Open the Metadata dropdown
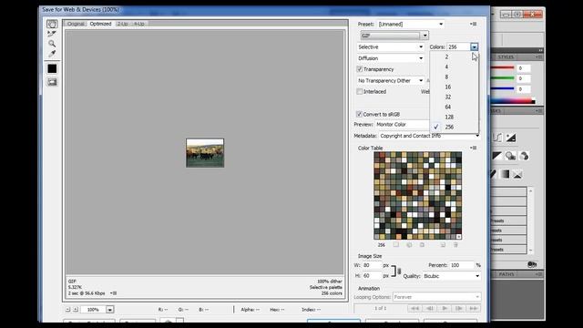The height and width of the screenshot is (328, 583). (429, 136)
